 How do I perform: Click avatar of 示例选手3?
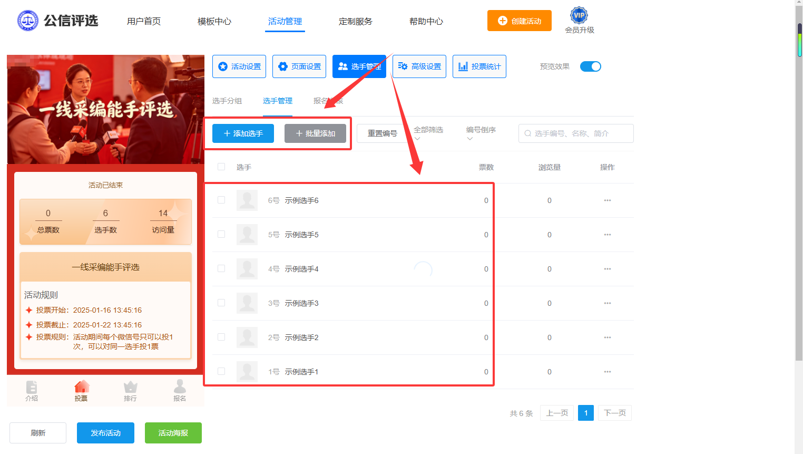[x=247, y=303]
